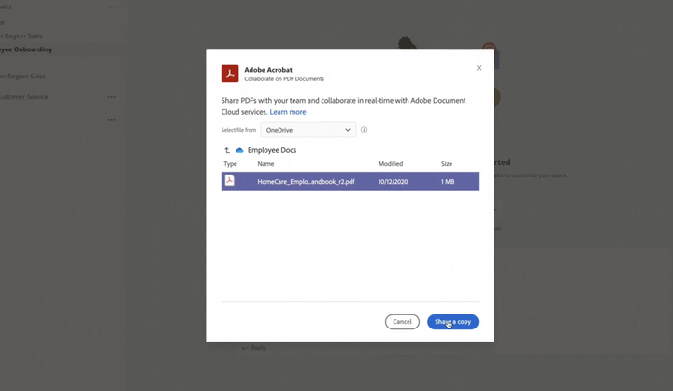The height and width of the screenshot is (391, 673).
Task: Go up one folder level arrow
Action: click(227, 150)
